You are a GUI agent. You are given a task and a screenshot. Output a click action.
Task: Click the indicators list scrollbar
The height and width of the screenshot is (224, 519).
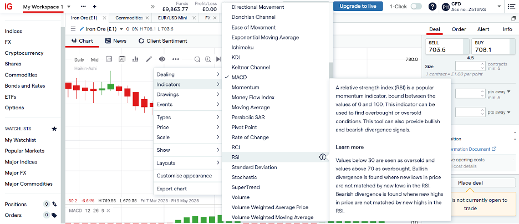[x=330, y=70]
